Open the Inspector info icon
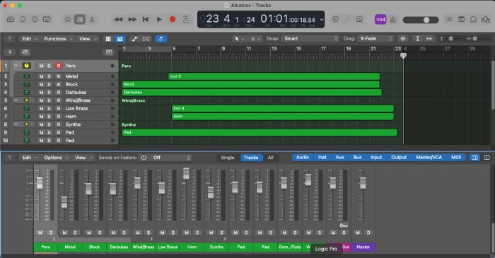 click(23, 19)
